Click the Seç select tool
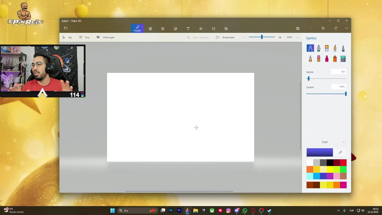This screenshot has height=215, width=382. (x=67, y=37)
